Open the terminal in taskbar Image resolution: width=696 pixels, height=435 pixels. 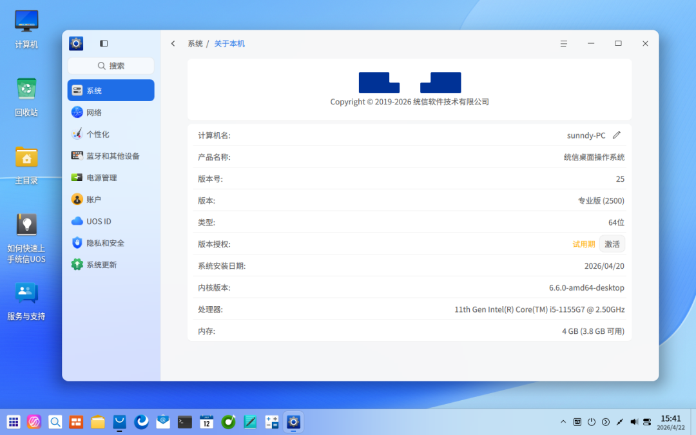185,421
